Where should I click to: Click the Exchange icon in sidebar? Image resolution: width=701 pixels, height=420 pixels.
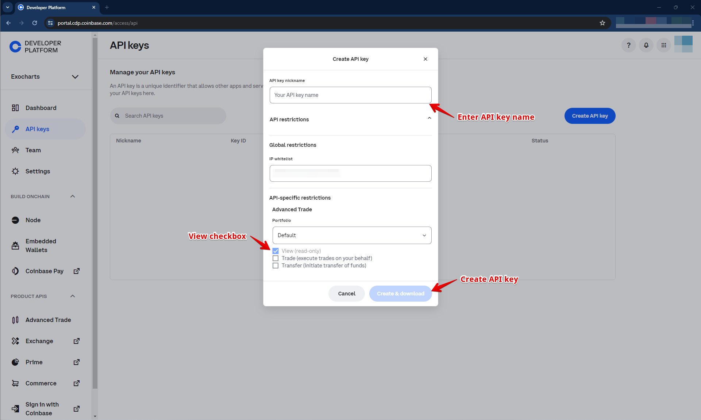pos(15,341)
